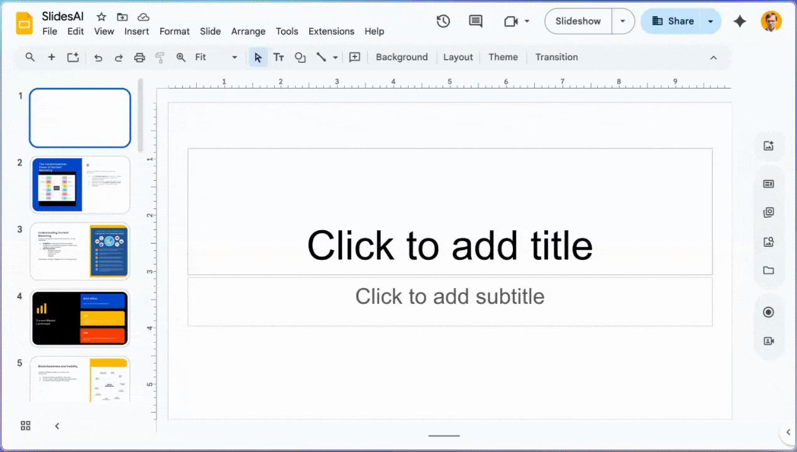Click the Undo arrow
The height and width of the screenshot is (452, 797).
pos(98,57)
